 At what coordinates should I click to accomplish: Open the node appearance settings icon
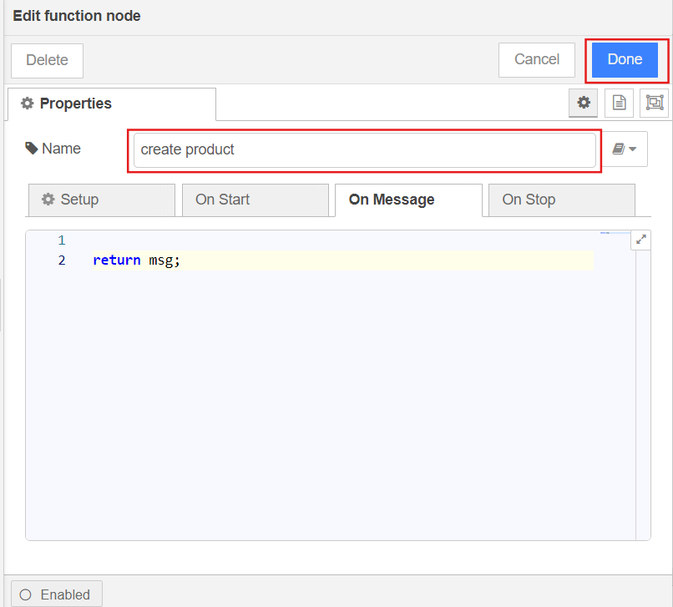pyautogui.click(x=654, y=103)
